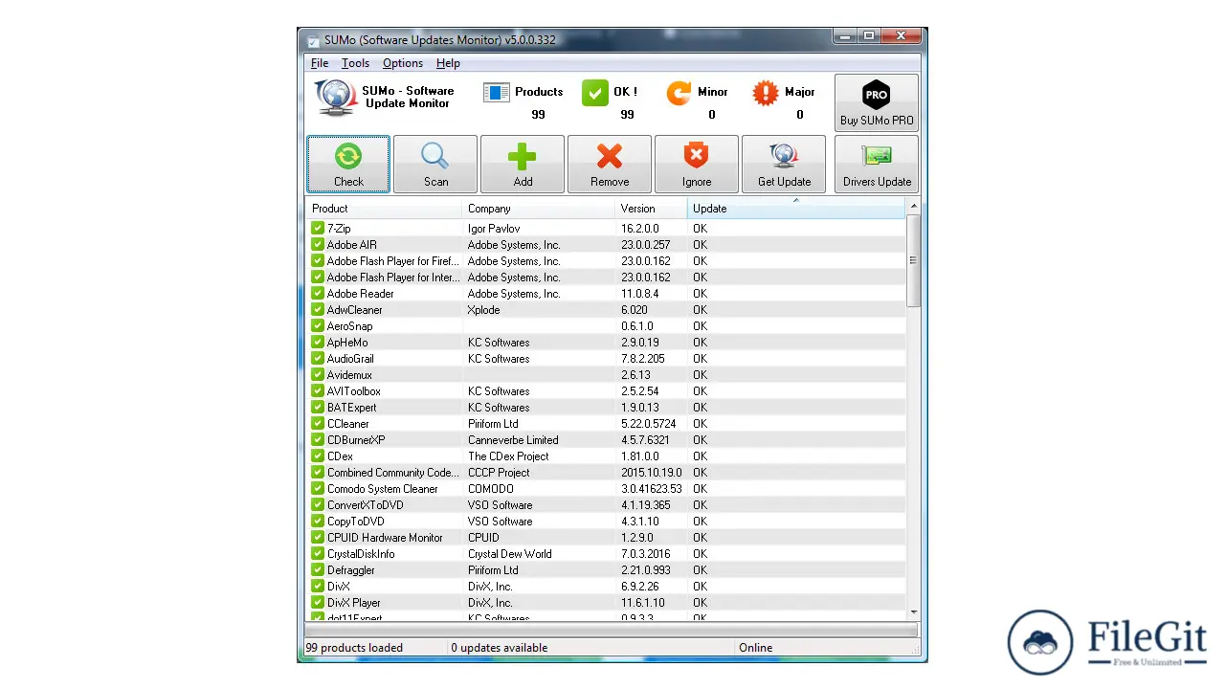Click the Buy SUMo PRO badge

click(x=877, y=102)
